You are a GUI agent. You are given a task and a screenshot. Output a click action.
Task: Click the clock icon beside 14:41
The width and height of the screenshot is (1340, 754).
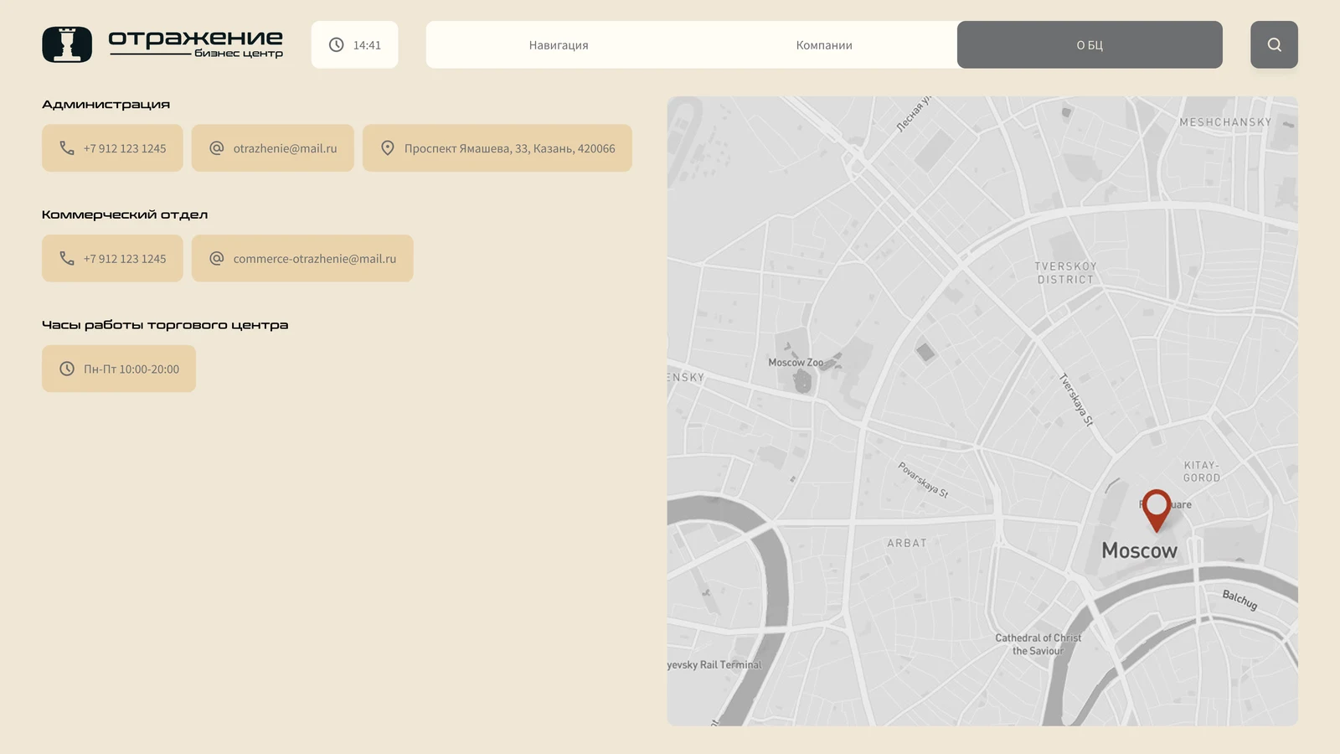(x=336, y=44)
